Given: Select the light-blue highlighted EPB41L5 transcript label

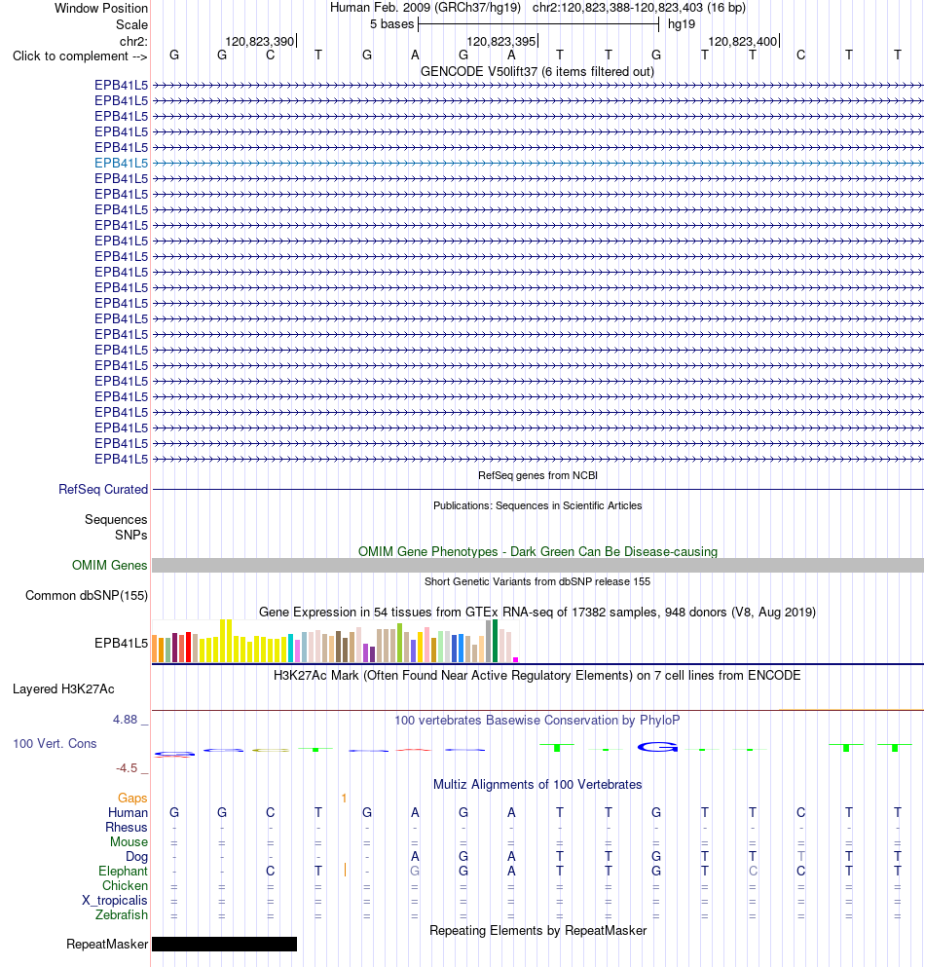Looking at the screenshot, I should pyautogui.click(x=122, y=163).
